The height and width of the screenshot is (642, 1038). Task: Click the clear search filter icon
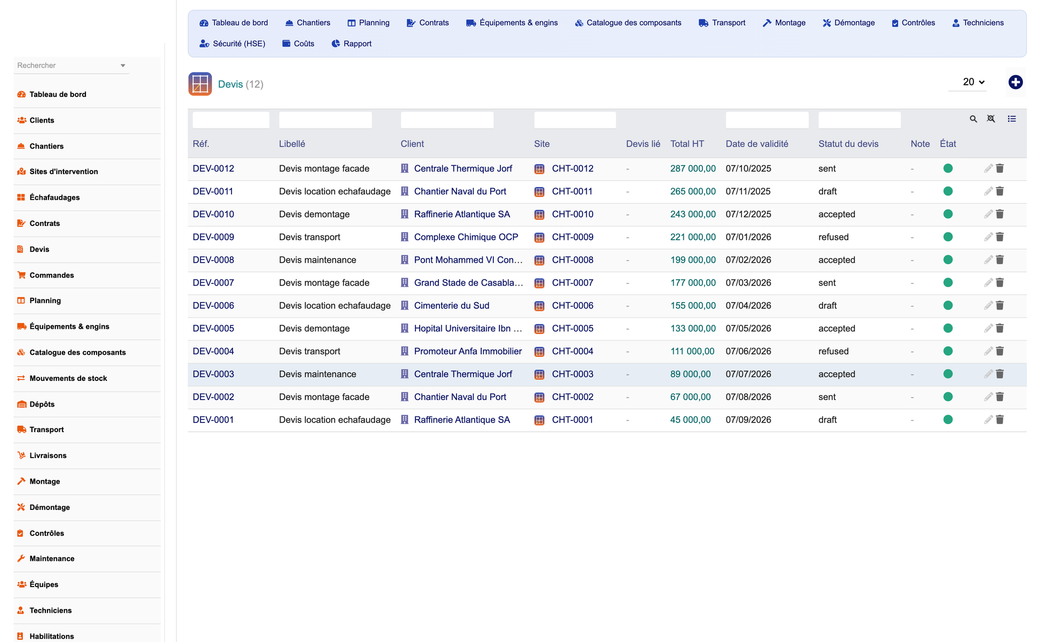click(x=991, y=119)
